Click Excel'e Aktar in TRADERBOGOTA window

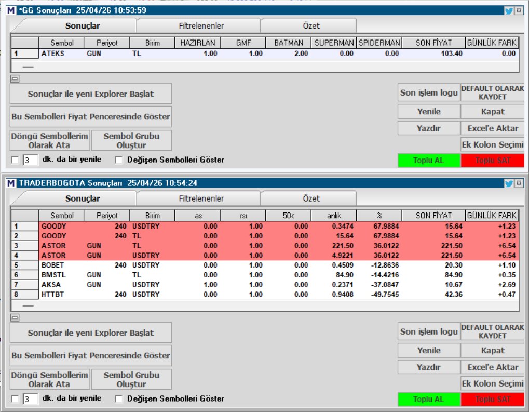493,367
